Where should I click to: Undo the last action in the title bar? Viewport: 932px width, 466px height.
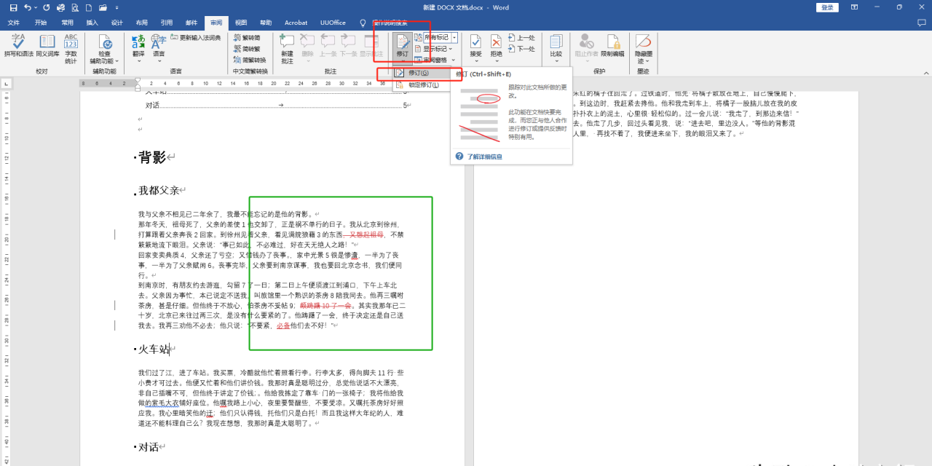[x=27, y=7]
